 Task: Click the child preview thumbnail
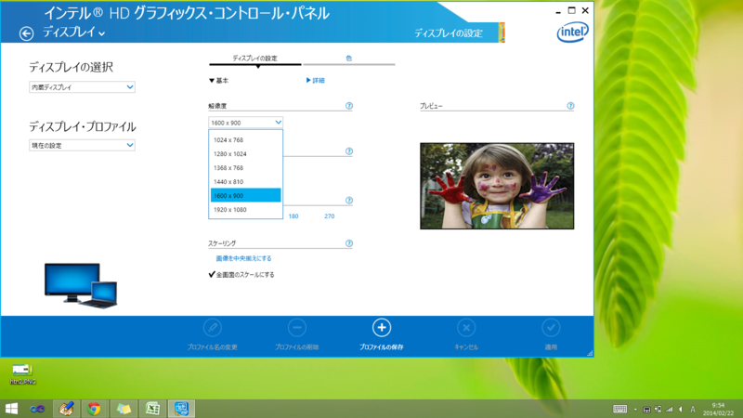point(497,186)
